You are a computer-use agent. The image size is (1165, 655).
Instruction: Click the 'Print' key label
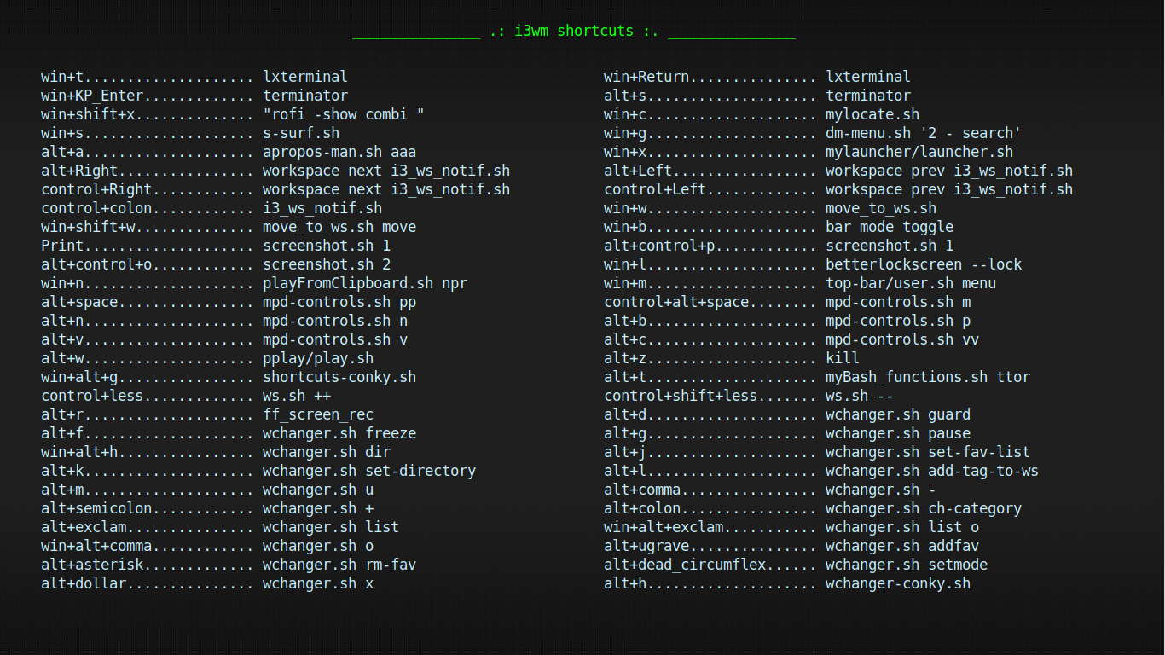coord(62,246)
